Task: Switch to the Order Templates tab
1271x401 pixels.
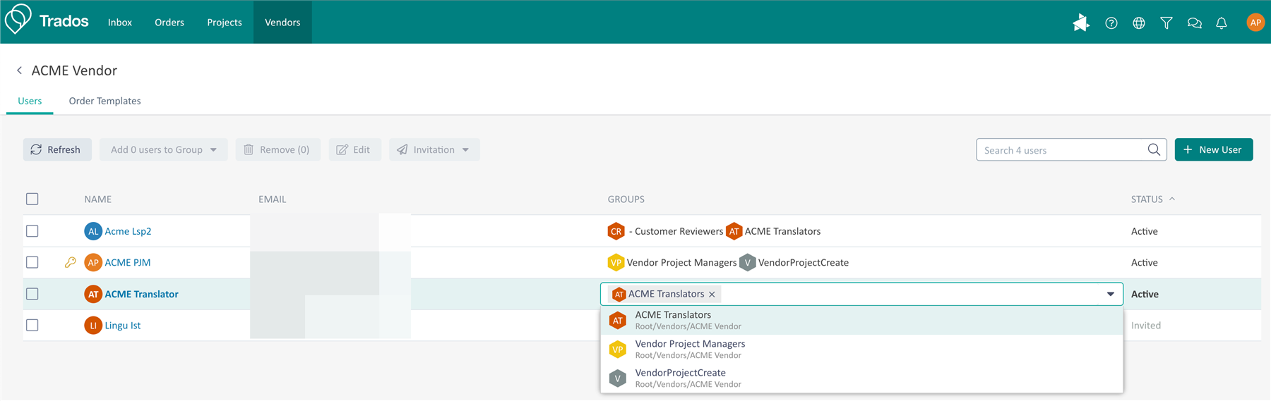Action: point(105,101)
